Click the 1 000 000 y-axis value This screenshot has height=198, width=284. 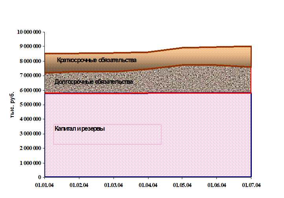click(30, 163)
